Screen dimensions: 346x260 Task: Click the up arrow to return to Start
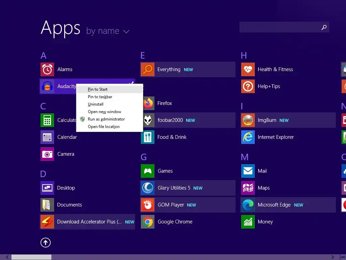click(x=46, y=242)
